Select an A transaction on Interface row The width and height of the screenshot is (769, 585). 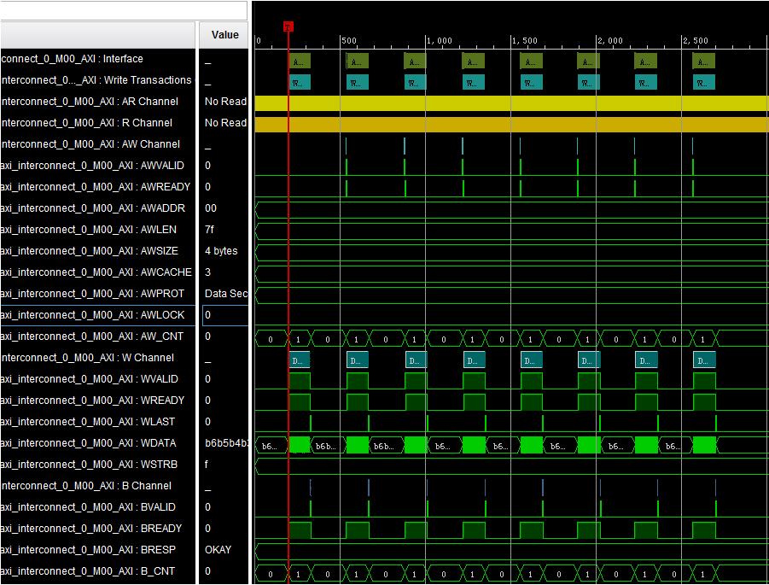[x=299, y=61]
